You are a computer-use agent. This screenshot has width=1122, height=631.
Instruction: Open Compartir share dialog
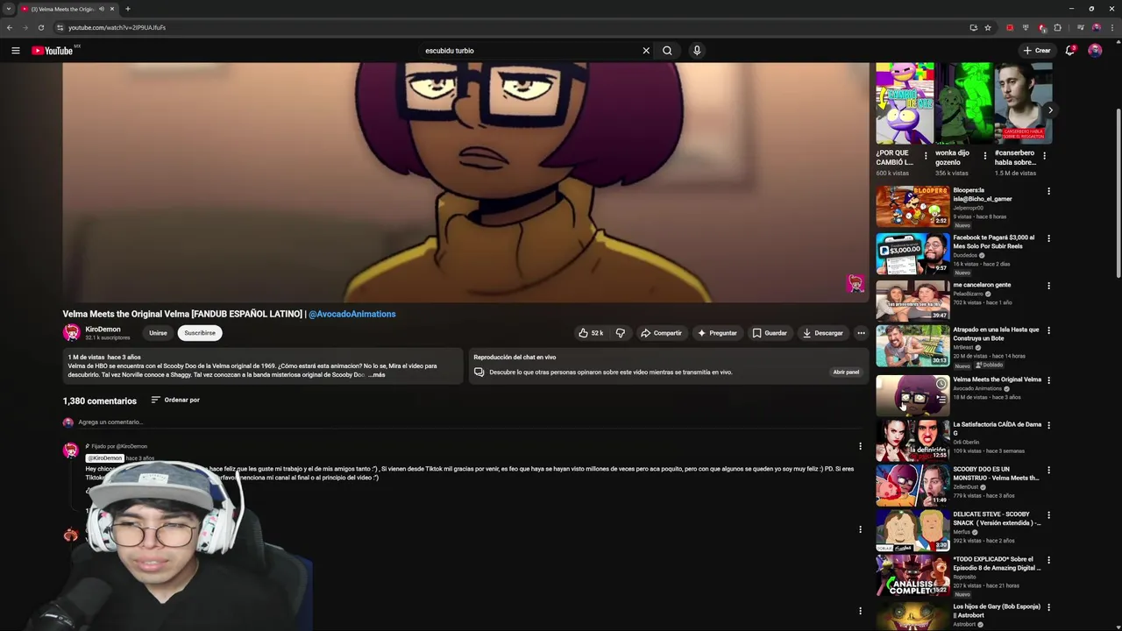click(x=661, y=333)
